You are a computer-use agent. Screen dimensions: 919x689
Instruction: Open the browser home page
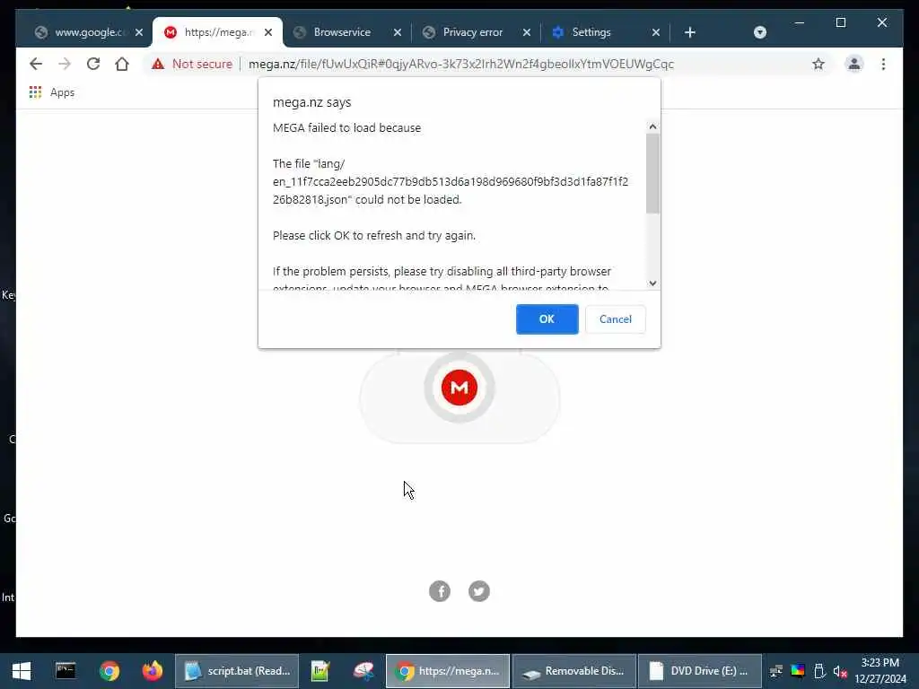[x=122, y=64]
